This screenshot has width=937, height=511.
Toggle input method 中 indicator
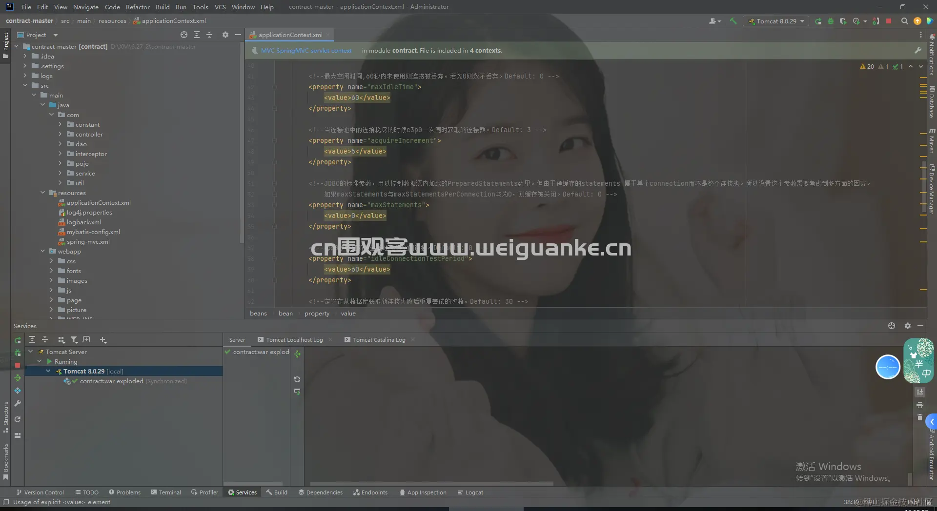(x=926, y=373)
